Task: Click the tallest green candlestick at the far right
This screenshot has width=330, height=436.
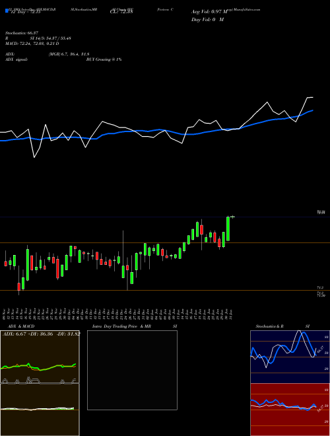Action: tap(228, 229)
